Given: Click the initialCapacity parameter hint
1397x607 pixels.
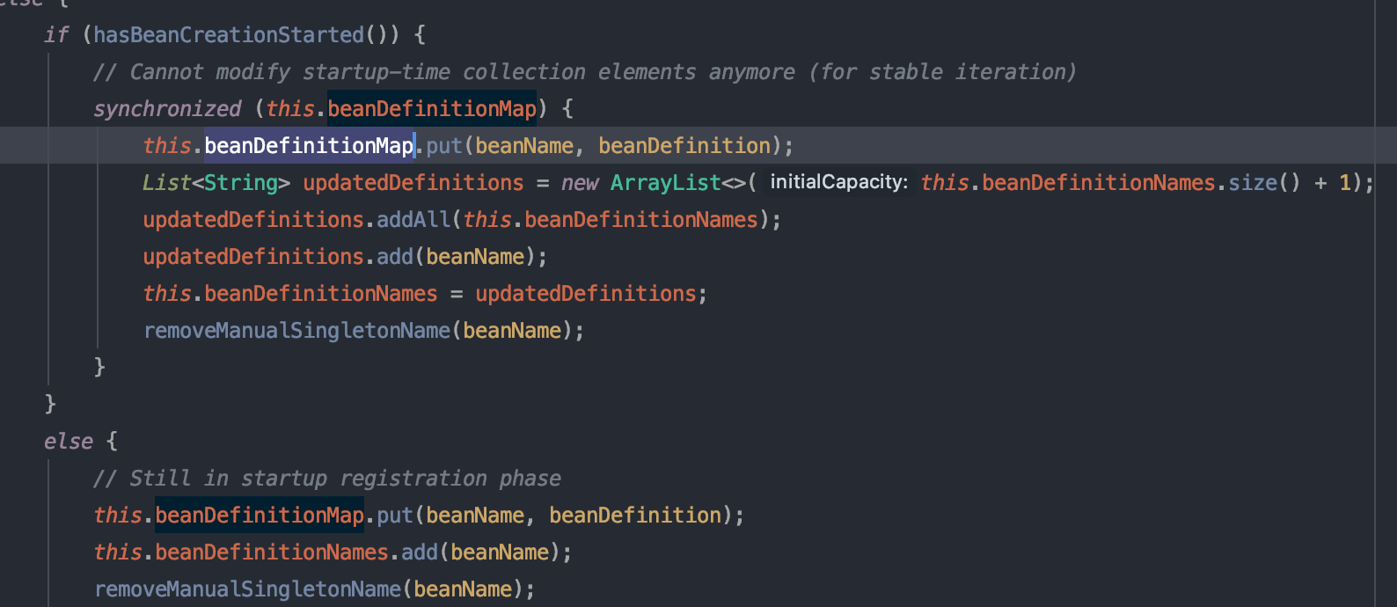Looking at the screenshot, I should (x=838, y=182).
